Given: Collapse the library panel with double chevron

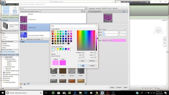Looking at the screenshot, I should click(x=86, y=84).
